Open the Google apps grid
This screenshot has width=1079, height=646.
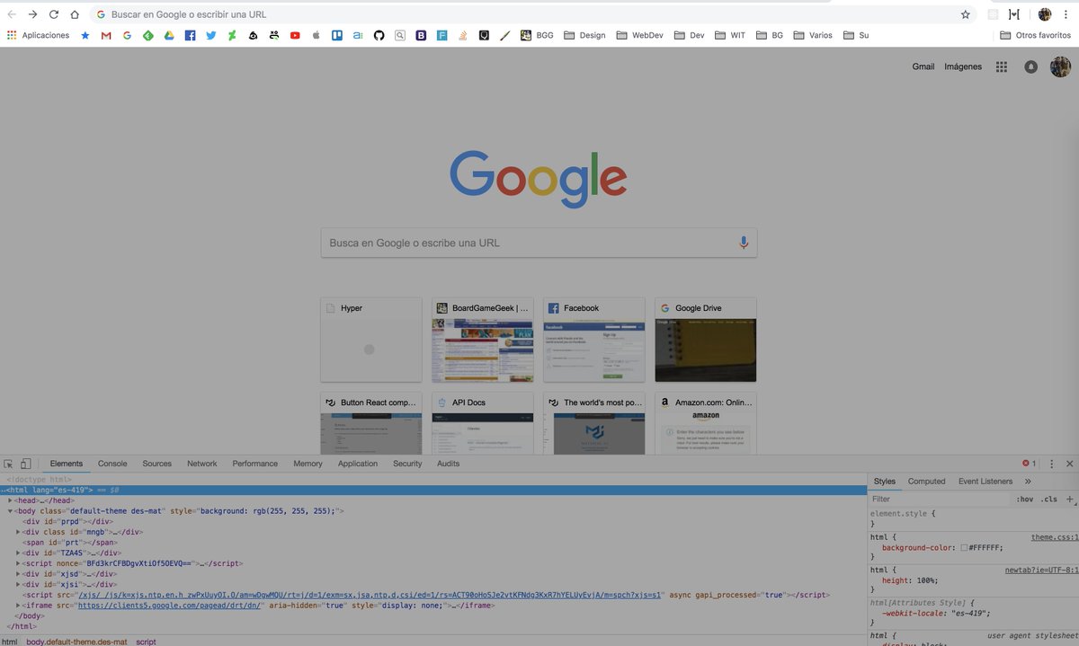(1001, 66)
